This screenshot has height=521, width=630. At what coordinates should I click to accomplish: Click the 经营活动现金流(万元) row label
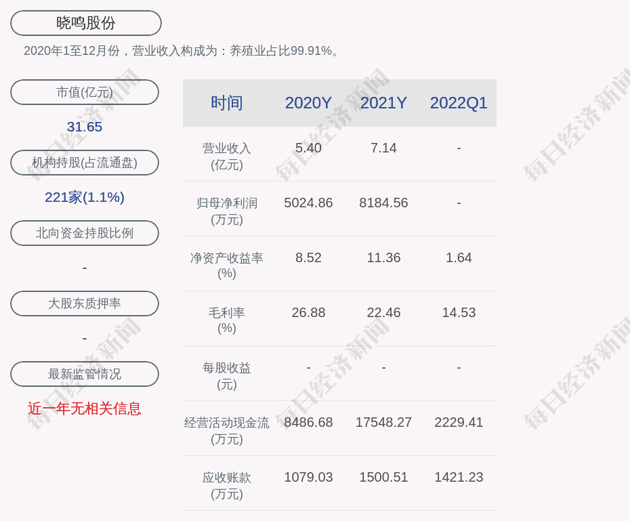[x=227, y=431]
